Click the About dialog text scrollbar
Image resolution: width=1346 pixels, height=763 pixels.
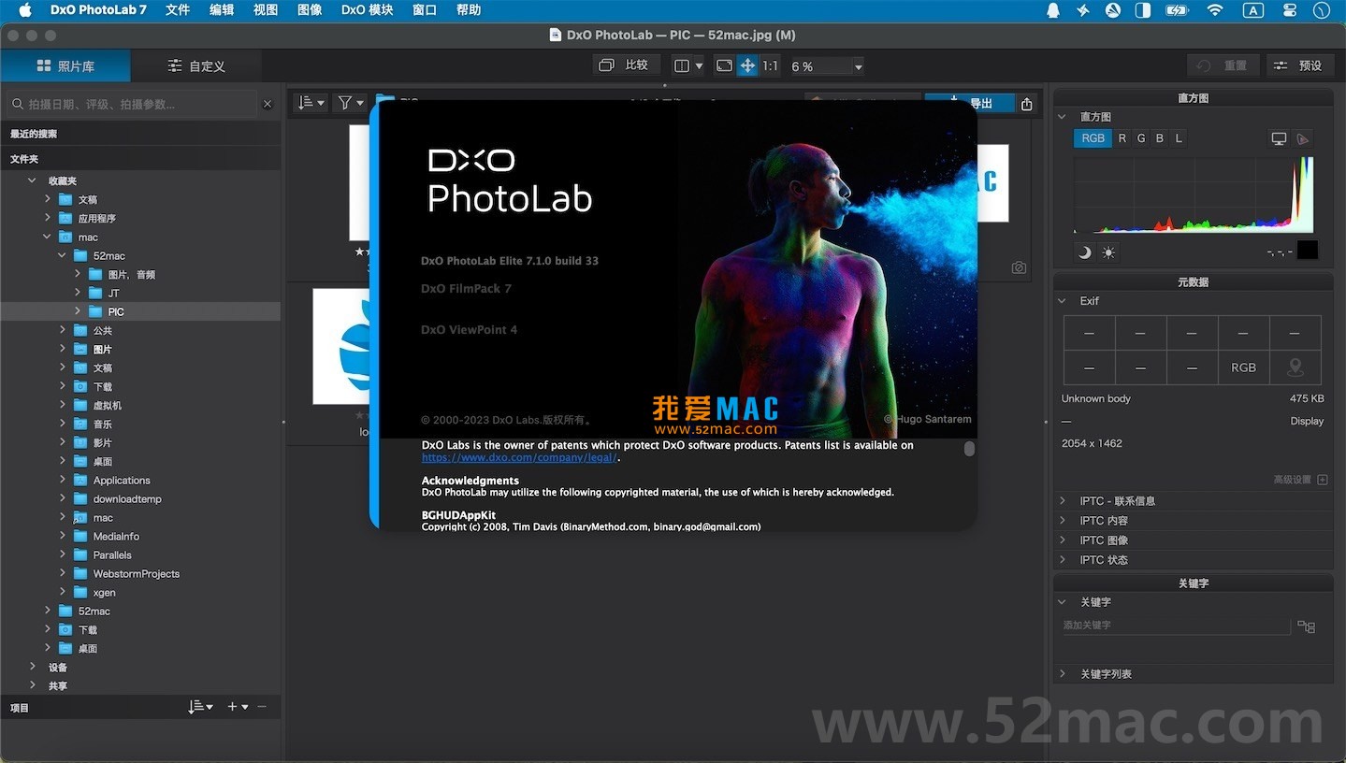(969, 449)
